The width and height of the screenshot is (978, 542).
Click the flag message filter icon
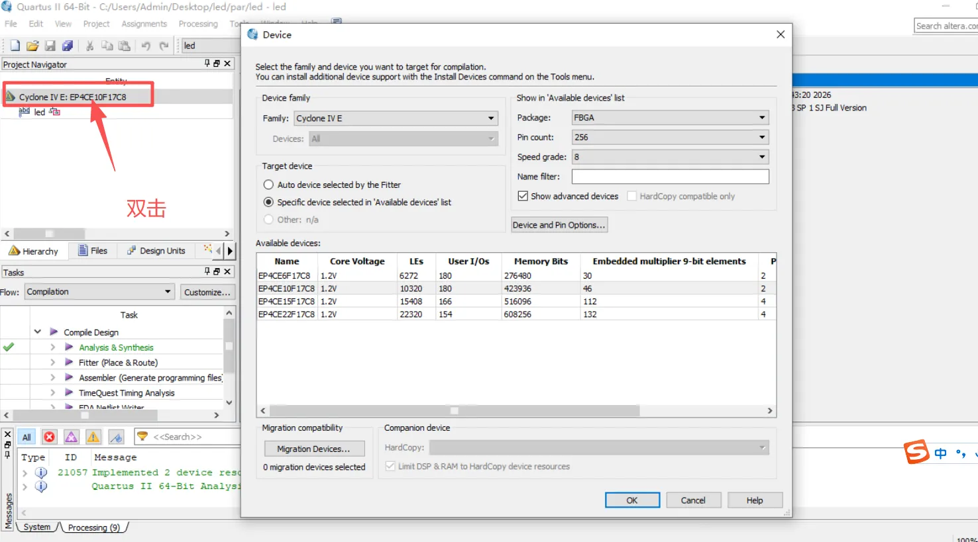[116, 437]
